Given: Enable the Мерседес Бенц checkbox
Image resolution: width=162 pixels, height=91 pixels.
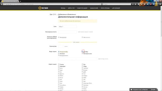Looking at the screenshot, I should click(x=82, y=83).
